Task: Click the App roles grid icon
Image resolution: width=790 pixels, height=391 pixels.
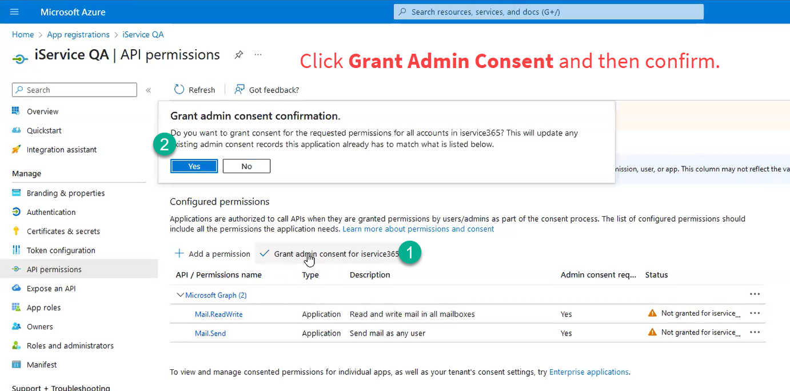Action: pyautogui.click(x=16, y=308)
